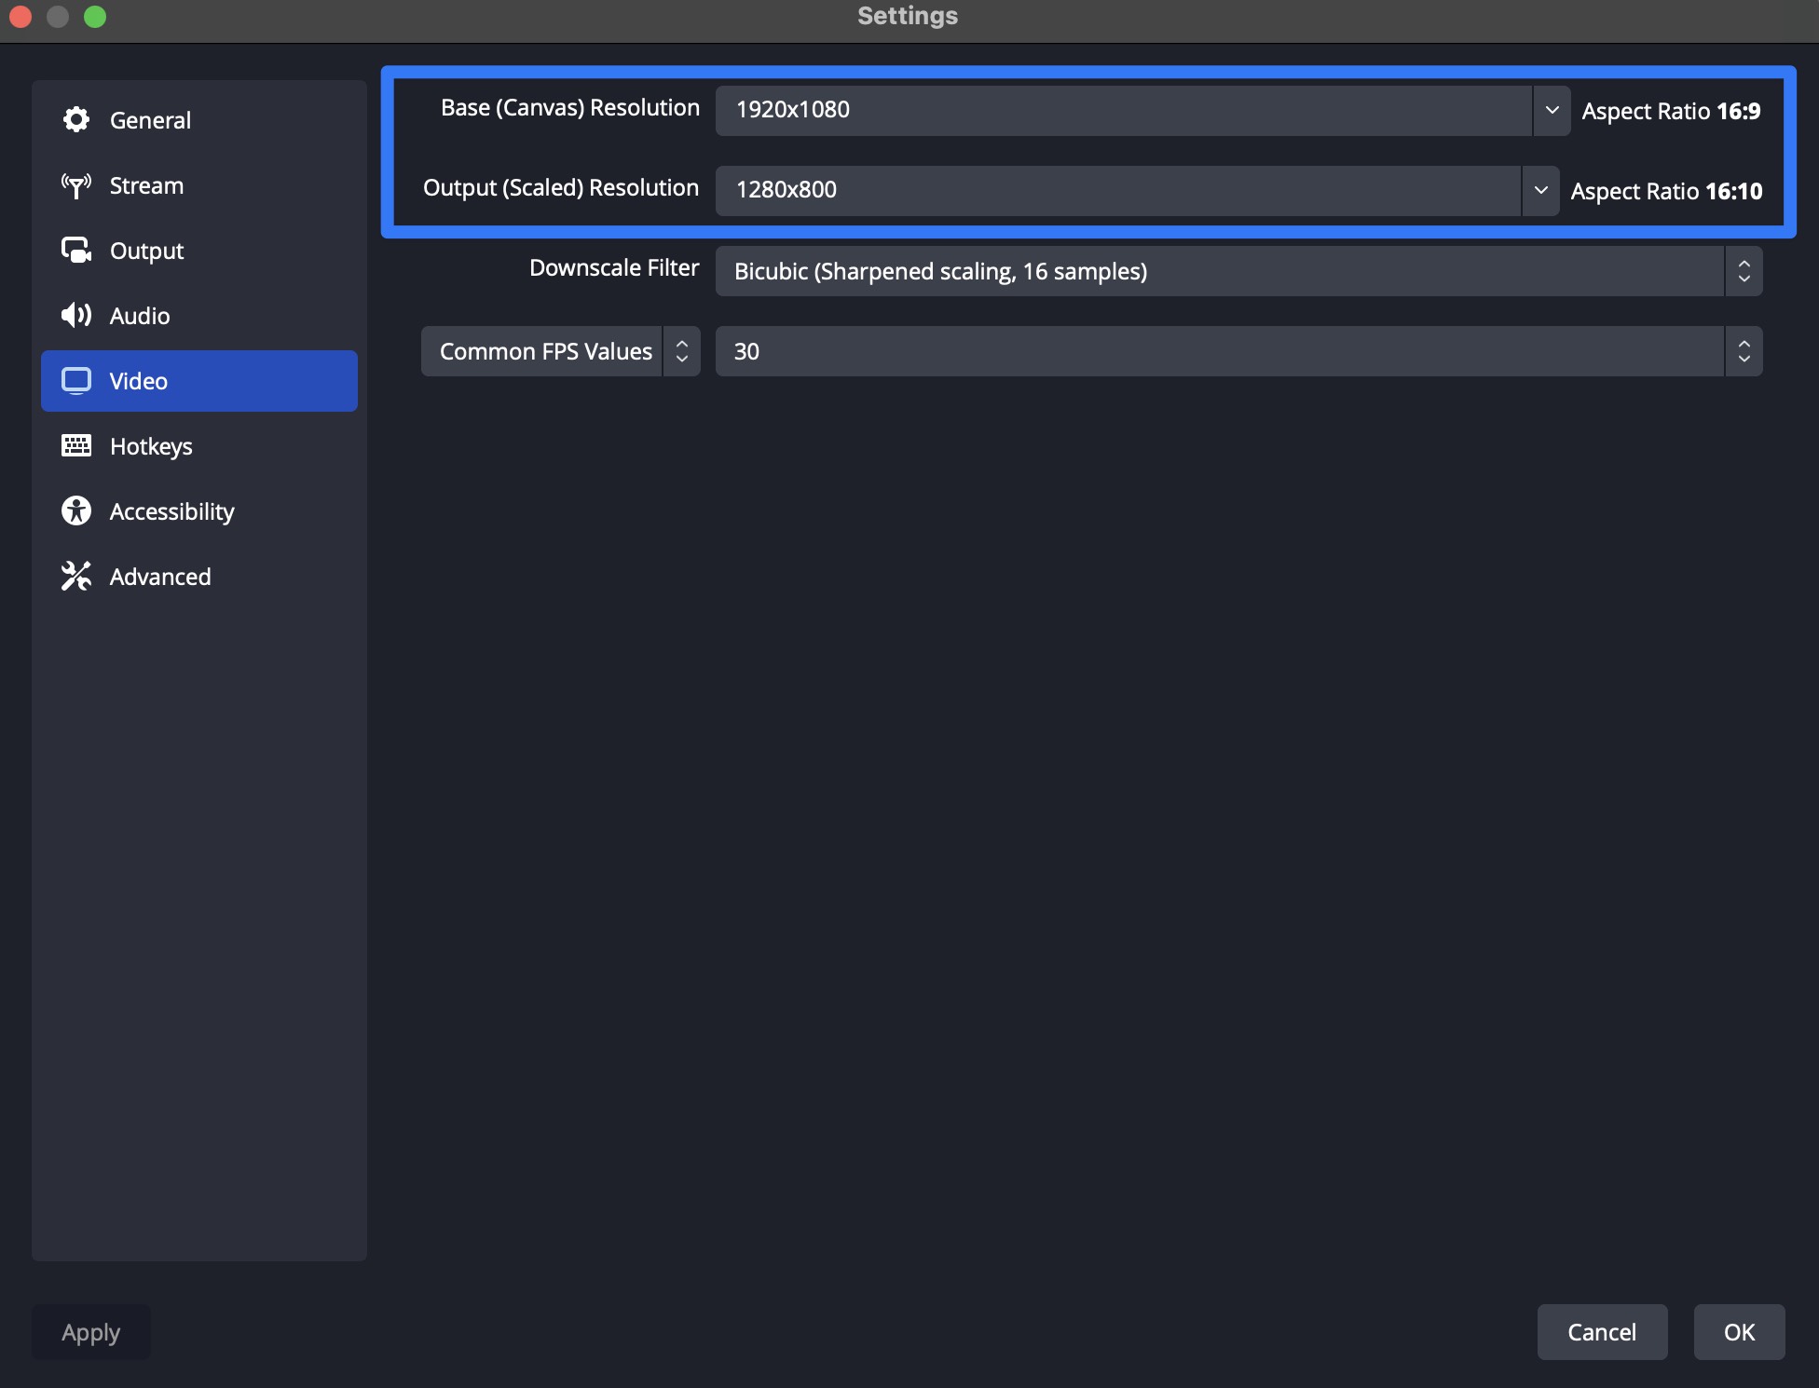Click the Video monitor icon
Image resolution: width=1819 pixels, height=1388 pixels.
coord(75,380)
